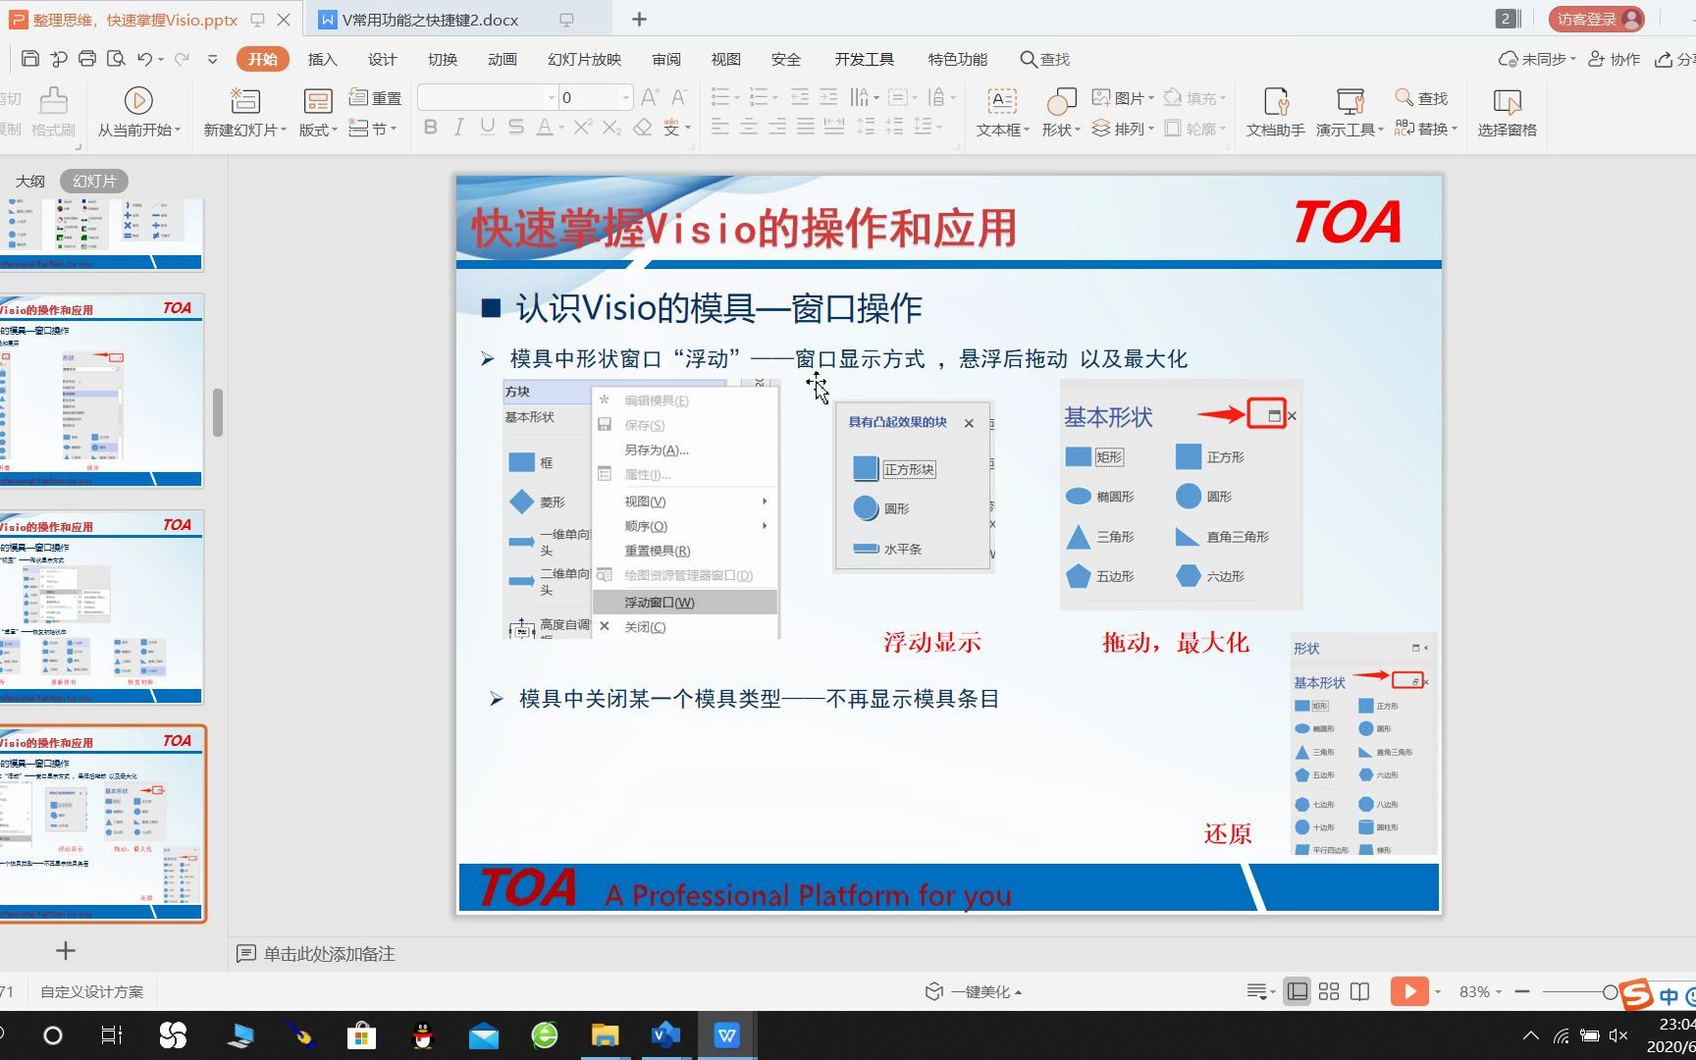The image size is (1696, 1060).
Task: Click Collaborate (协作) button
Action: coord(1615,59)
